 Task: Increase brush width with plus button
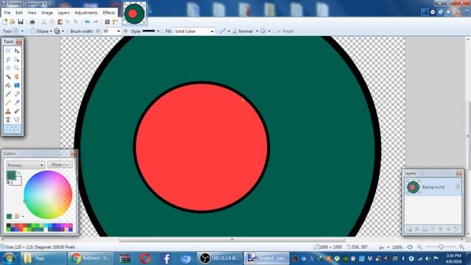pyautogui.click(x=126, y=31)
